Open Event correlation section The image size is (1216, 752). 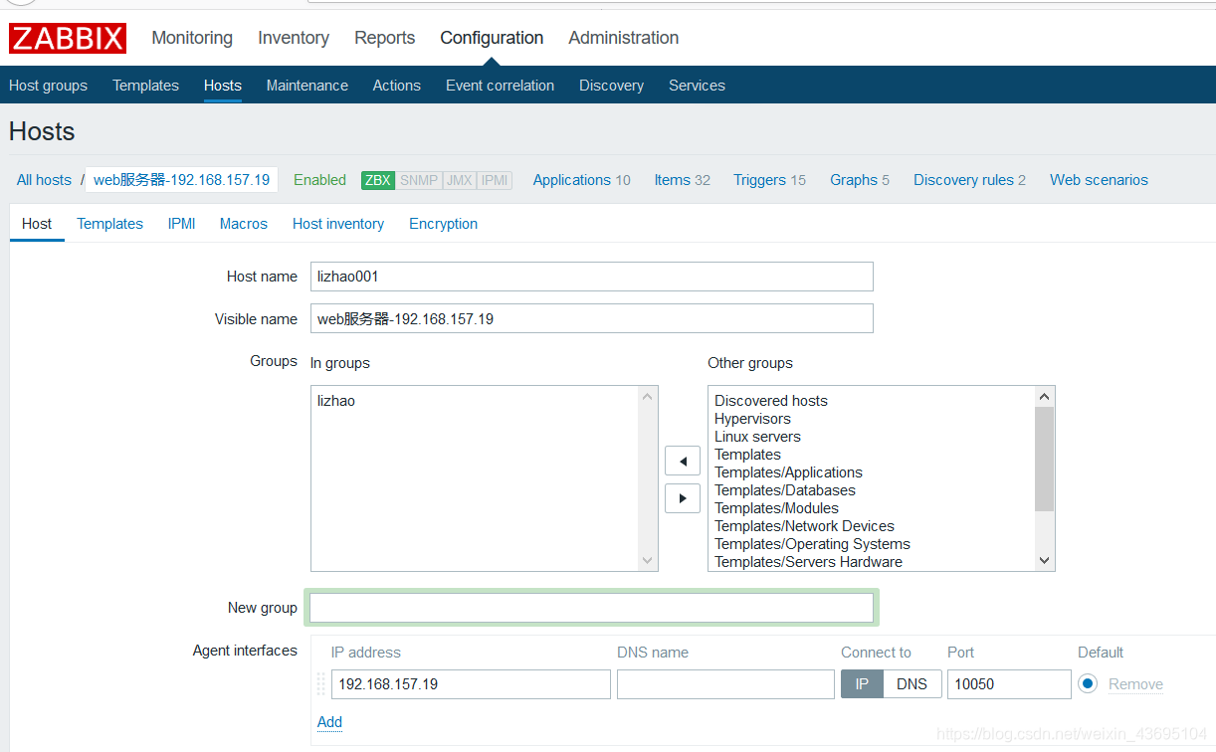[x=501, y=86]
